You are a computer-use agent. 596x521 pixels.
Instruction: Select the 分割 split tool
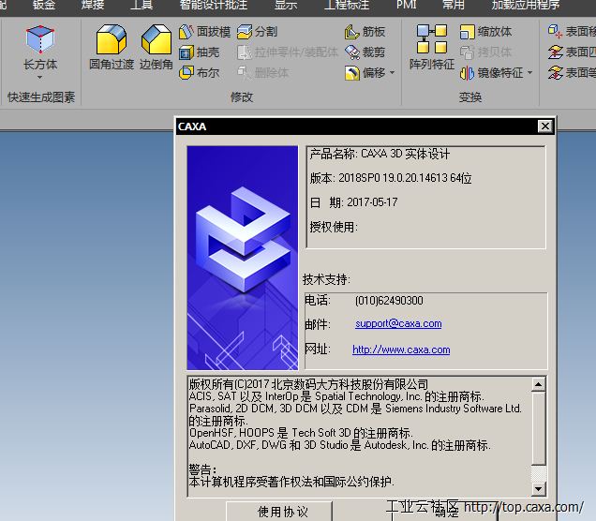pyautogui.click(x=258, y=32)
